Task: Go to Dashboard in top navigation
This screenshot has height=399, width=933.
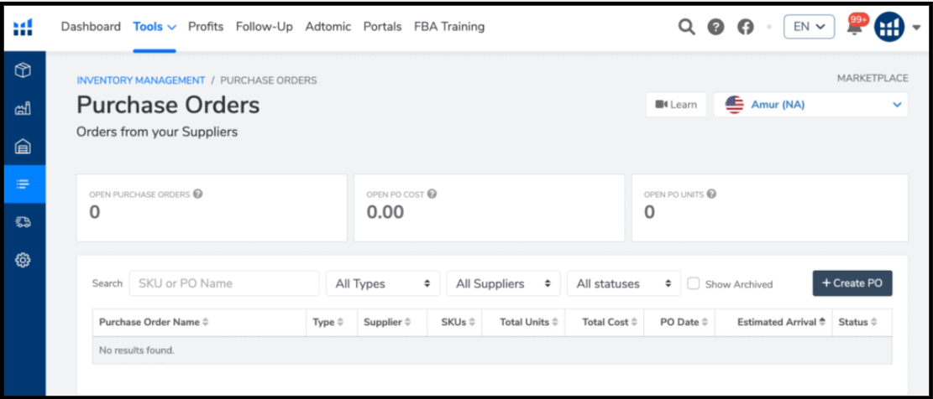Action: pos(91,27)
